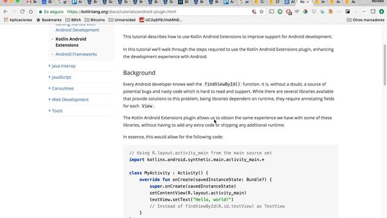This screenshot has width=387, height=218.
Task: Click the import kotlinx.android.synthetic code line
Action: 197,160
